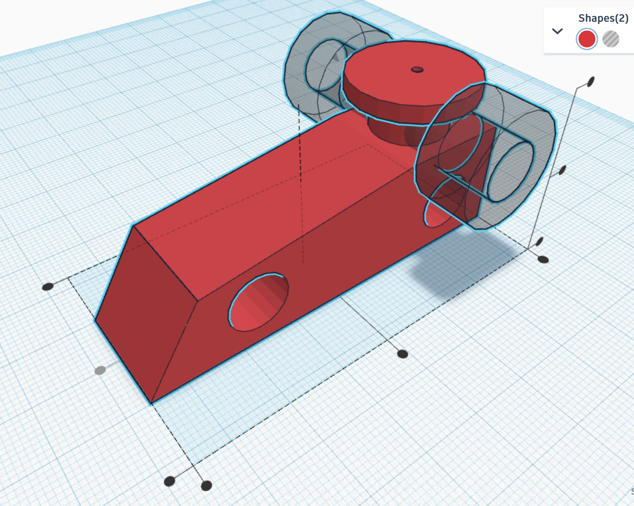Click the topmost handle on the vertical height line
Image resolution: width=634 pixels, height=506 pixels.
click(x=591, y=81)
